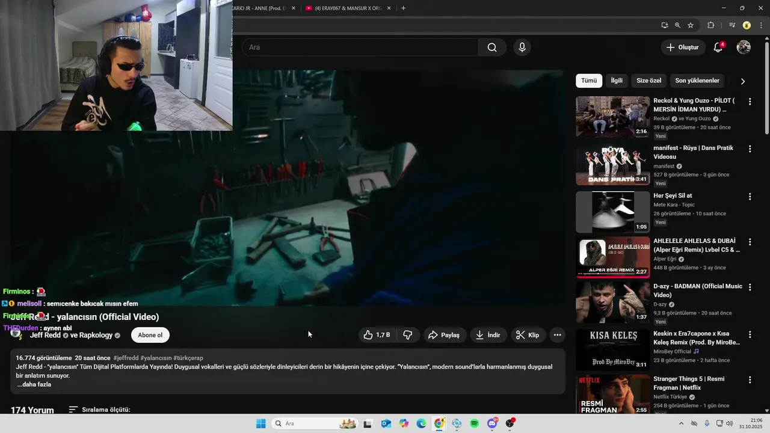Bookmark this page with the star icon
This screenshot has width=770, height=433.
click(x=691, y=25)
